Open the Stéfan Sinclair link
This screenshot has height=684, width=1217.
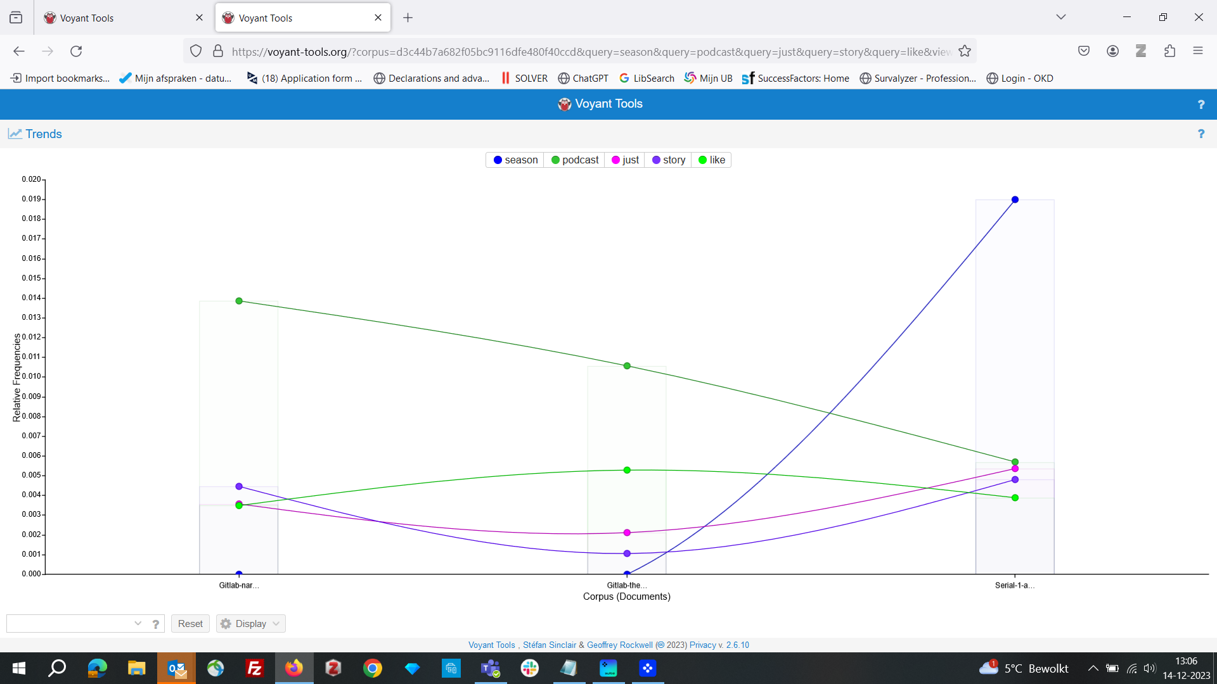(550, 645)
